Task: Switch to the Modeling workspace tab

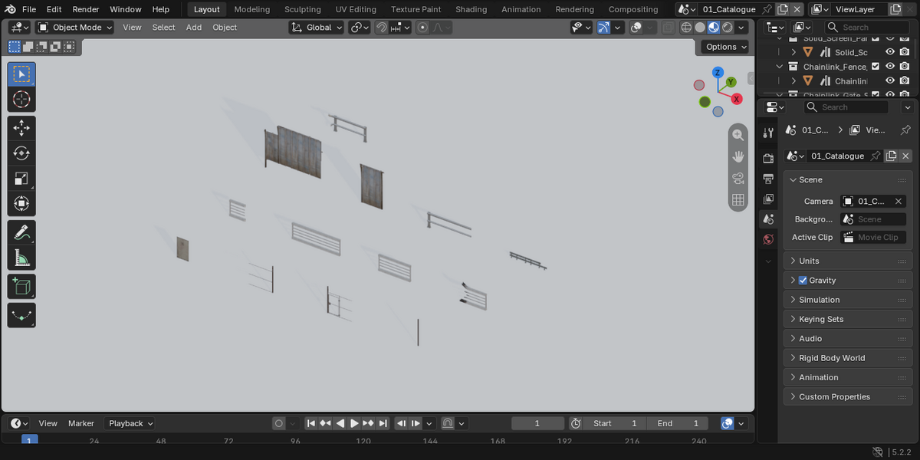Action: [252, 9]
